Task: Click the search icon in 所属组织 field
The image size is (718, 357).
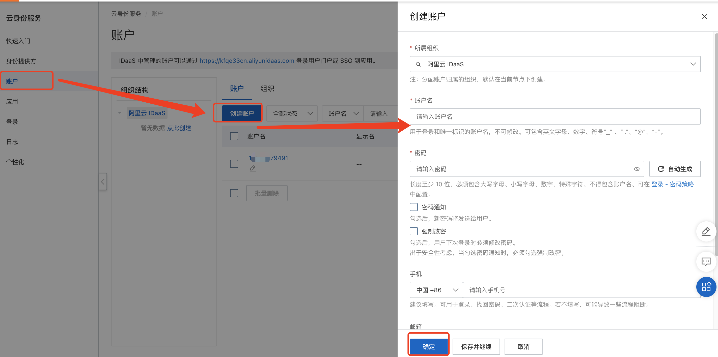Action: click(418, 64)
